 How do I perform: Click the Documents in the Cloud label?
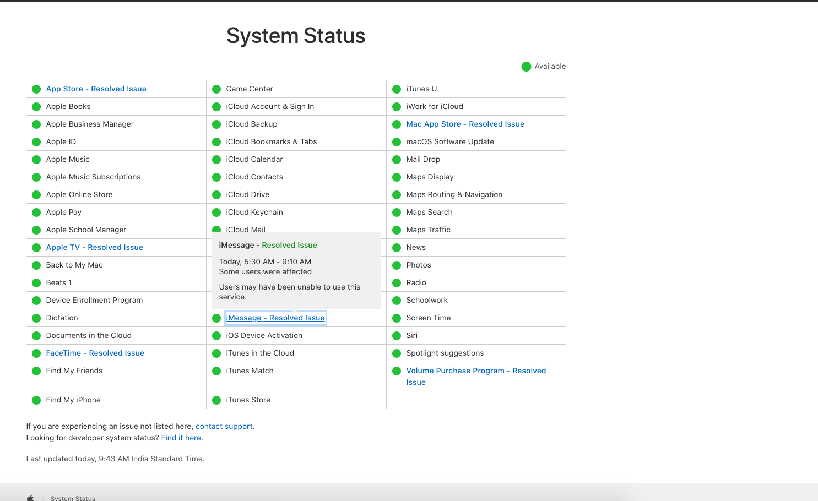pos(89,335)
